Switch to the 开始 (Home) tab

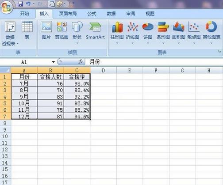pos(25,14)
